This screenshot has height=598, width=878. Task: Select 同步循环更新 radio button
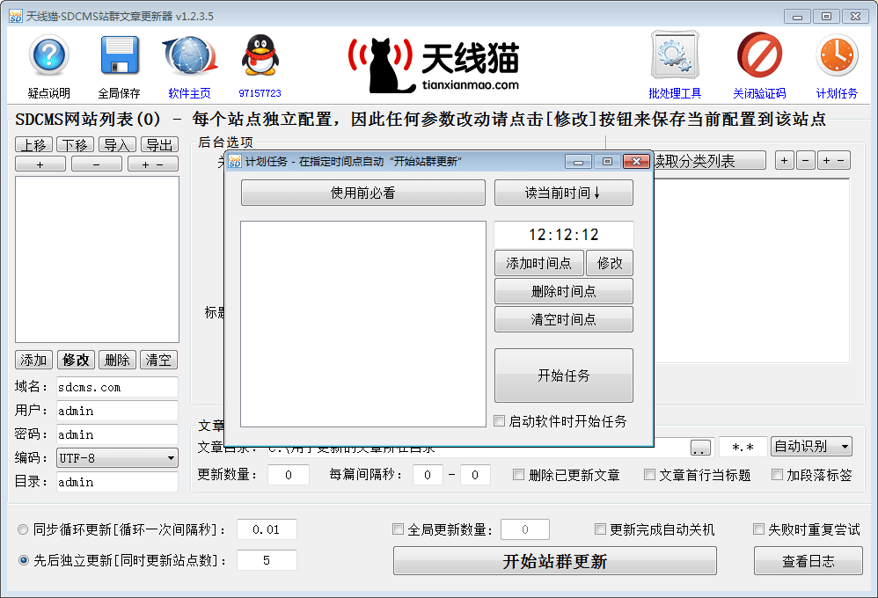pos(23,529)
